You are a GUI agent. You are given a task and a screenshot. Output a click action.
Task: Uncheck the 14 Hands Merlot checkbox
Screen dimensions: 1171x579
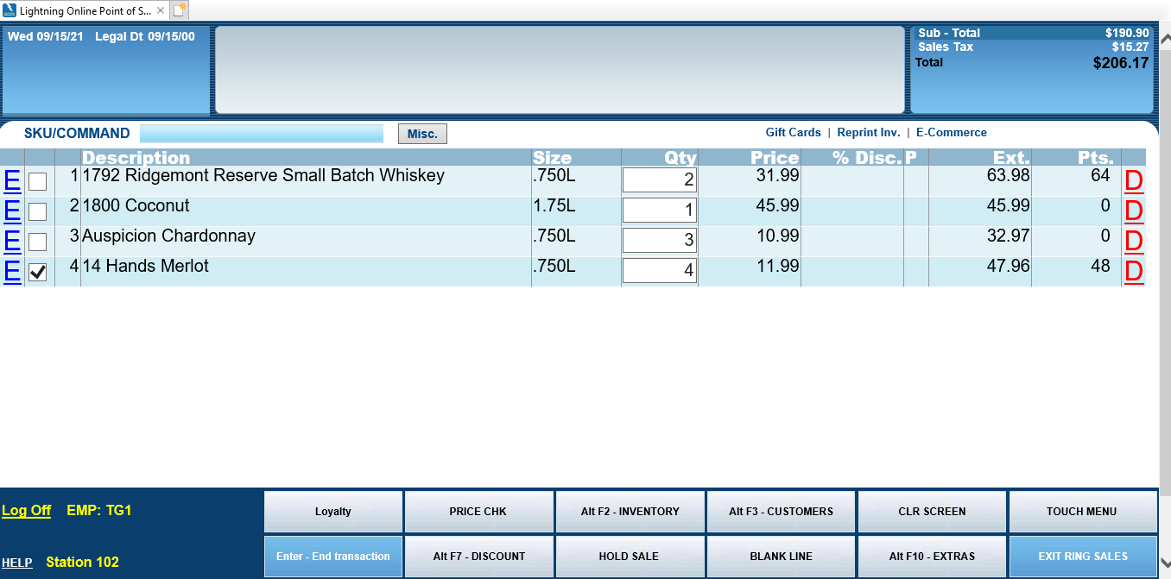click(38, 272)
